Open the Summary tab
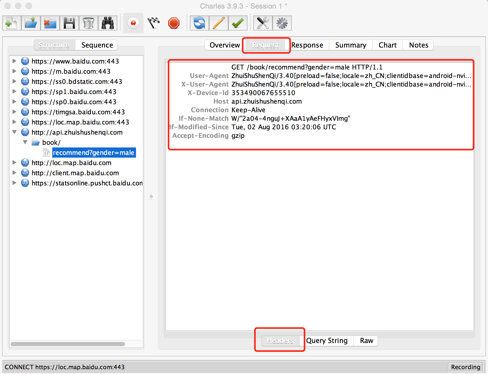The height and width of the screenshot is (374, 488). coord(351,45)
